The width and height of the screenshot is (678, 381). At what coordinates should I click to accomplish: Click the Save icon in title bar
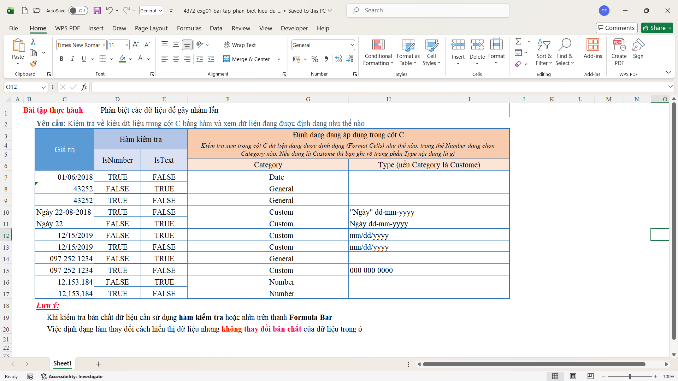point(97,11)
